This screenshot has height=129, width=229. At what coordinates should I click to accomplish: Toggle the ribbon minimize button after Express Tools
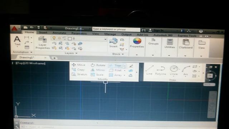tap(206, 36)
